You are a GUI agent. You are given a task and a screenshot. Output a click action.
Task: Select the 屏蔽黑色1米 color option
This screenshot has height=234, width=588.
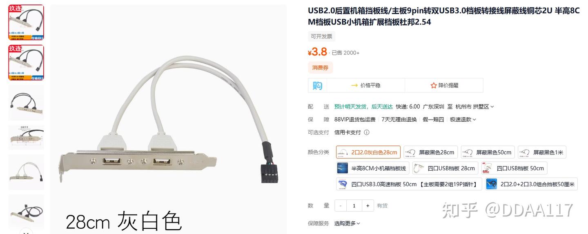pyautogui.click(x=542, y=152)
